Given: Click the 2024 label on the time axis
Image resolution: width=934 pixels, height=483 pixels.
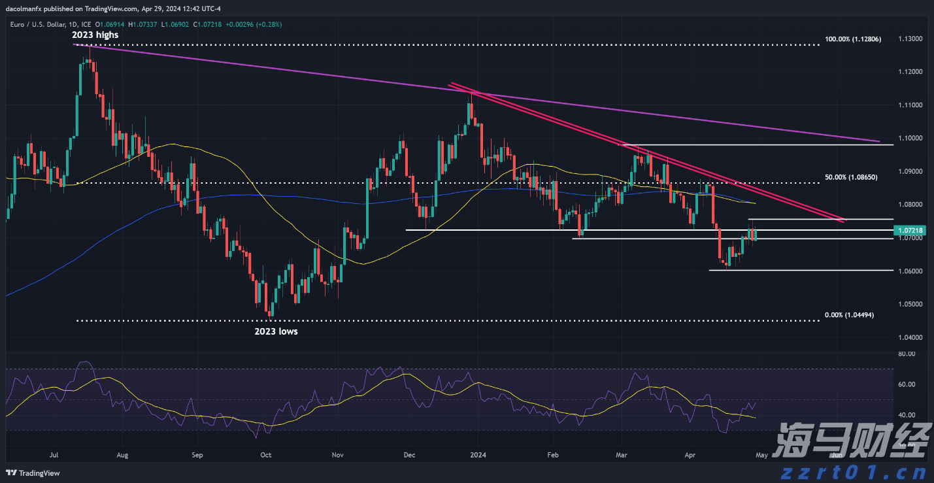Looking at the screenshot, I should (478, 454).
